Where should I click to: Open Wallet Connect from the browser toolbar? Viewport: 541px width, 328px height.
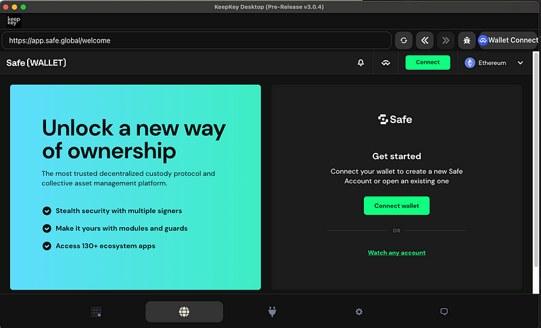tap(509, 41)
